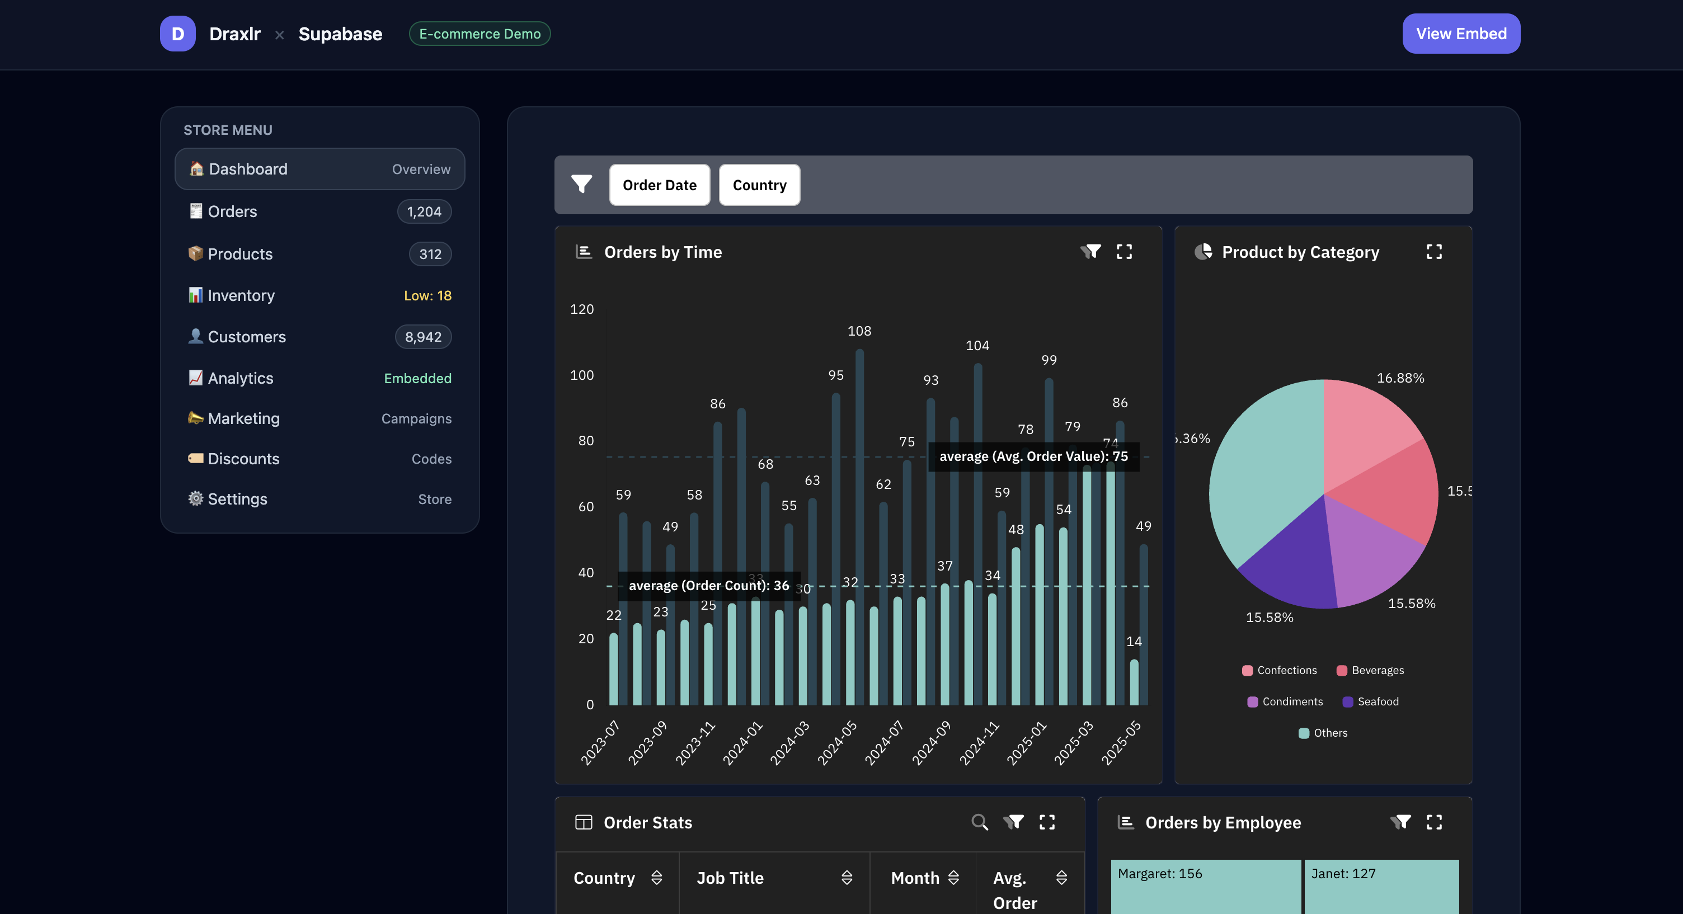1683x914 pixels.
Task: Click the Condiments color swatch in the legend
Action: (1252, 701)
